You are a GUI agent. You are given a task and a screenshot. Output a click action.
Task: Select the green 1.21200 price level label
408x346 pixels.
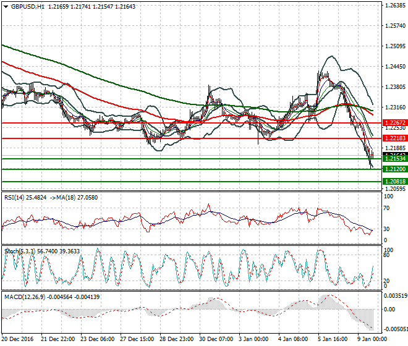coord(394,169)
